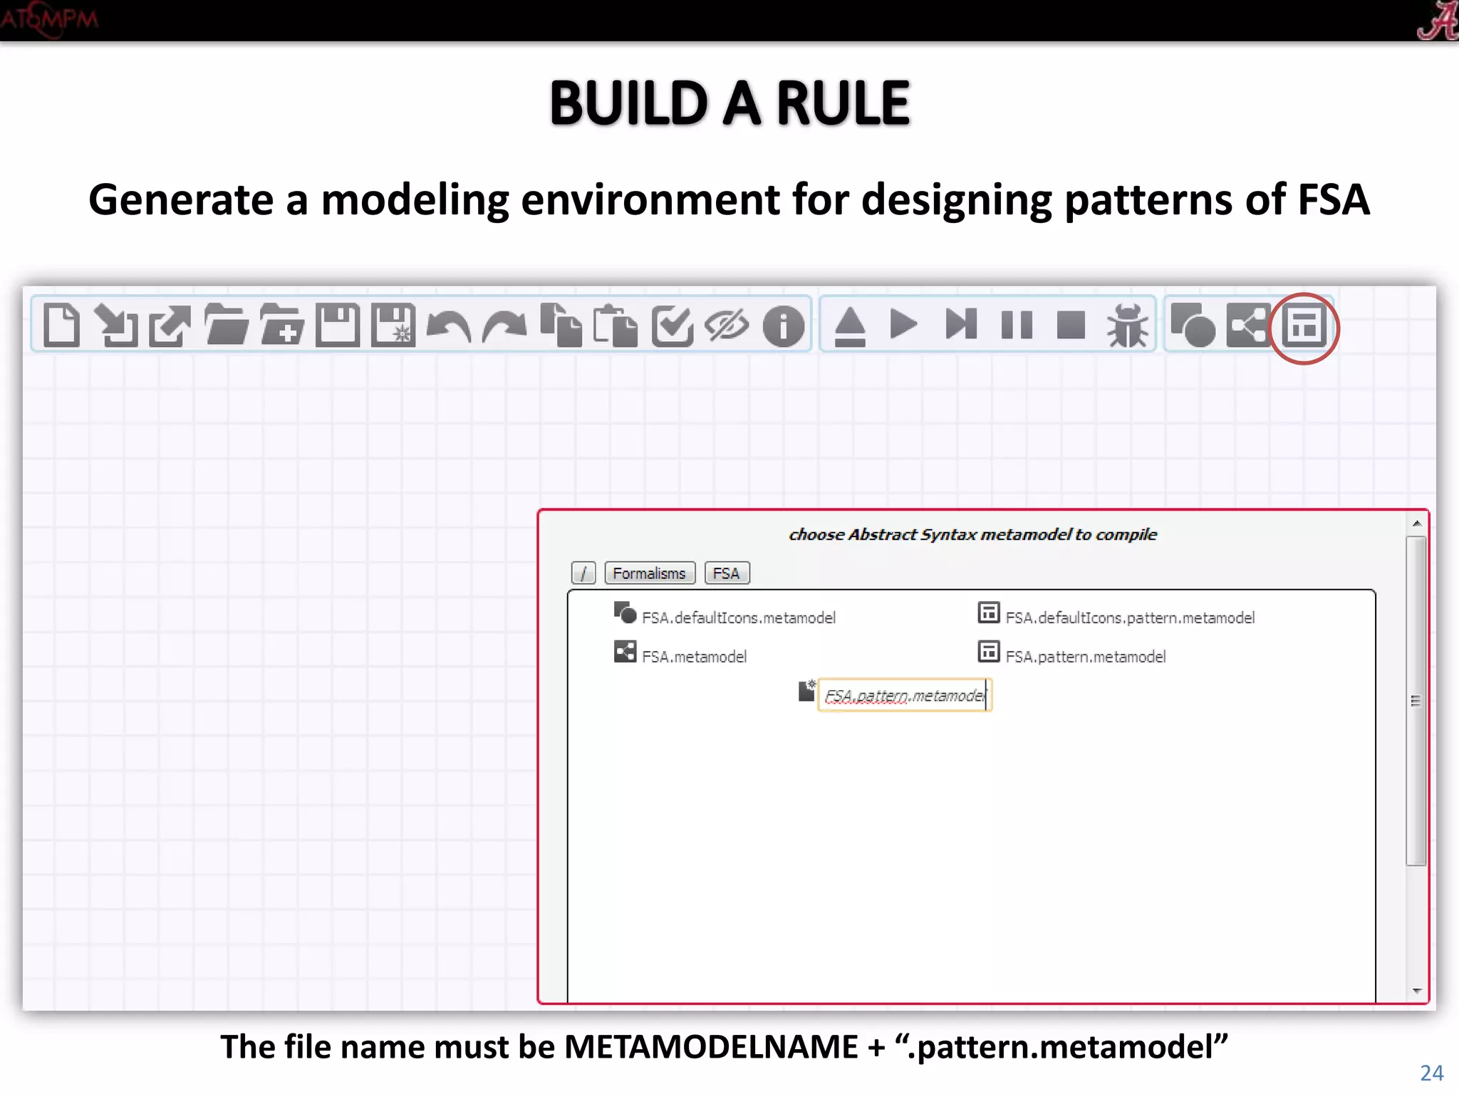Choose the FSA.pattern.metamodel file entry
The height and width of the screenshot is (1094, 1459).
(x=1086, y=656)
